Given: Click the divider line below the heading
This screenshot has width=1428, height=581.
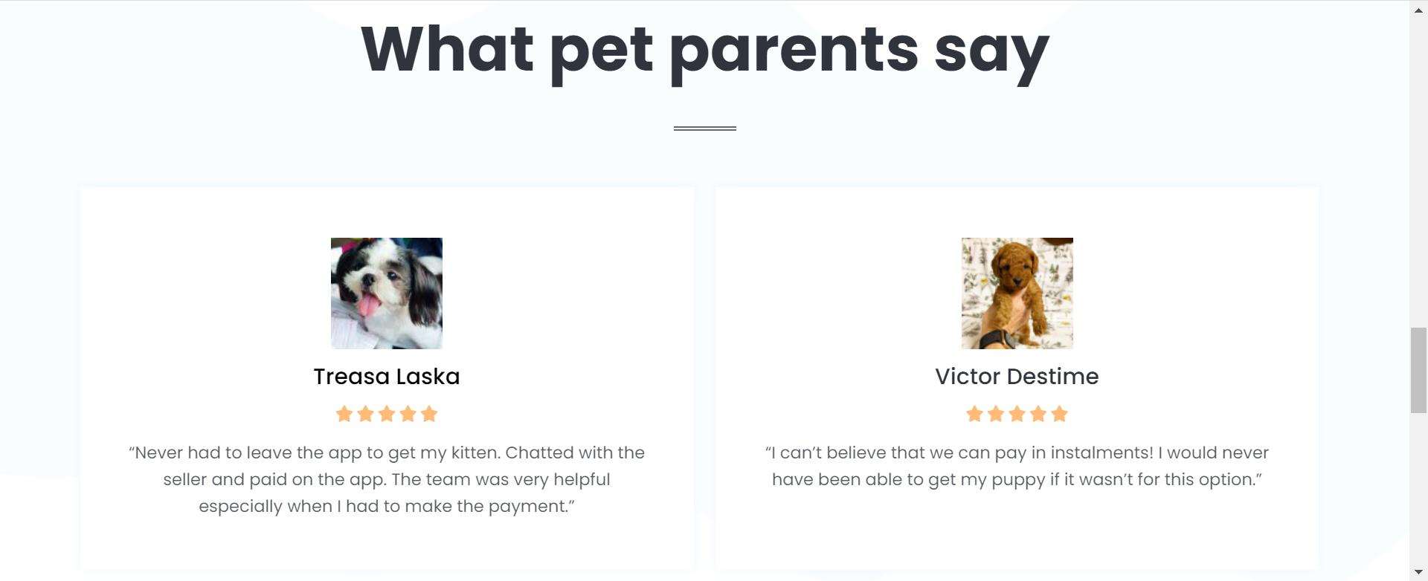Looking at the screenshot, I should point(704,129).
